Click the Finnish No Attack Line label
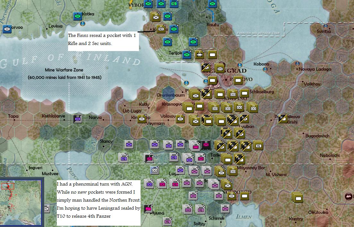The image size is (354, 227). pyautogui.click(x=258, y=33)
